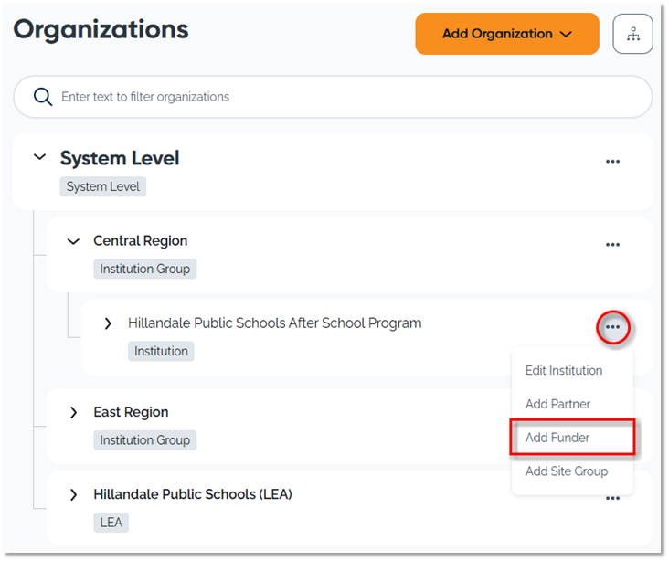This screenshot has width=669, height=561.
Task: Choose Add Site Group from the menu
Action: pyautogui.click(x=566, y=471)
